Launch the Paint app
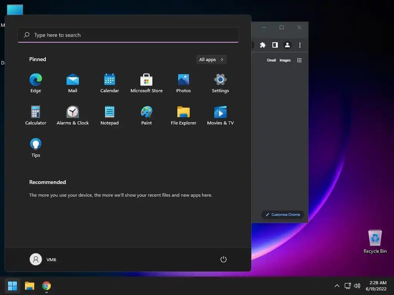 coord(147,116)
